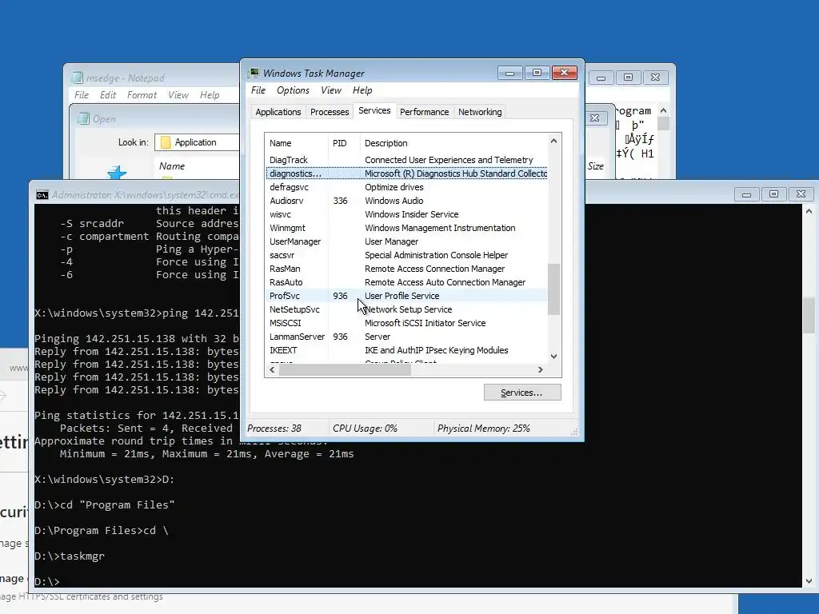Click the folder icon in Look in box
This screenshot has height=614, width=819.
[x=166, y=142]
